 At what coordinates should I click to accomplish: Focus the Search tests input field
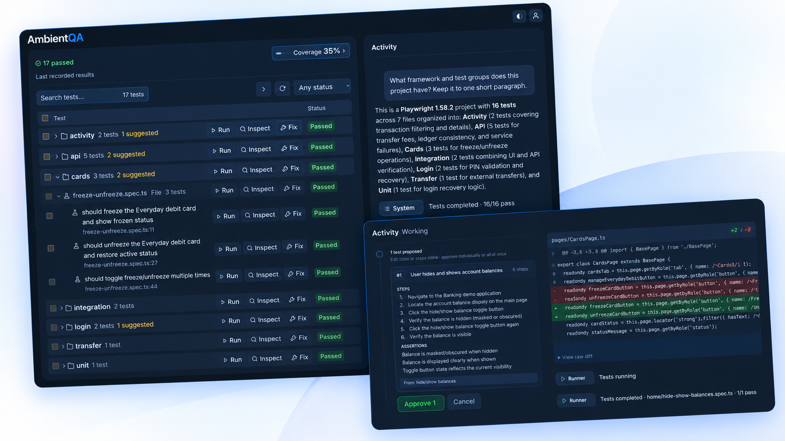pyautogui.click(x=92, y=96)
